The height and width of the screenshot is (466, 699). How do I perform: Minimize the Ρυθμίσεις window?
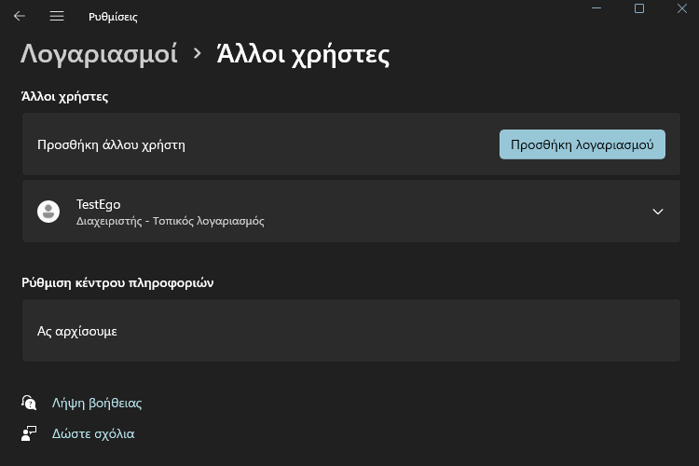[596, 8]
